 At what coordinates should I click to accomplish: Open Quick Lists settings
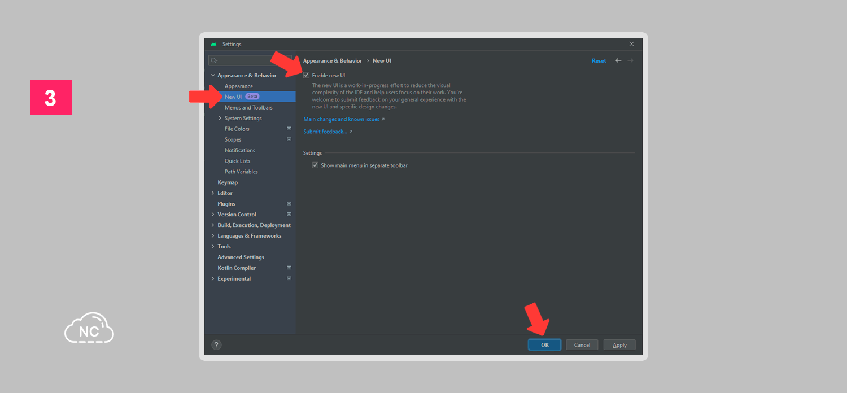238,161
